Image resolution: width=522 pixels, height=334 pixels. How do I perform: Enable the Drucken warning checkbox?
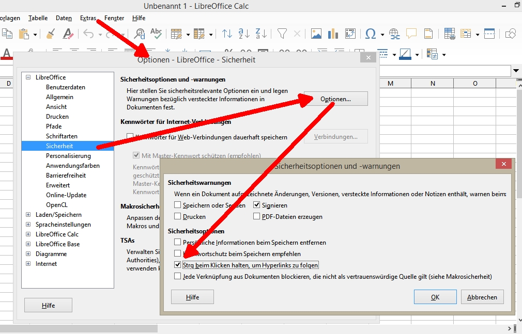point(177,216)
